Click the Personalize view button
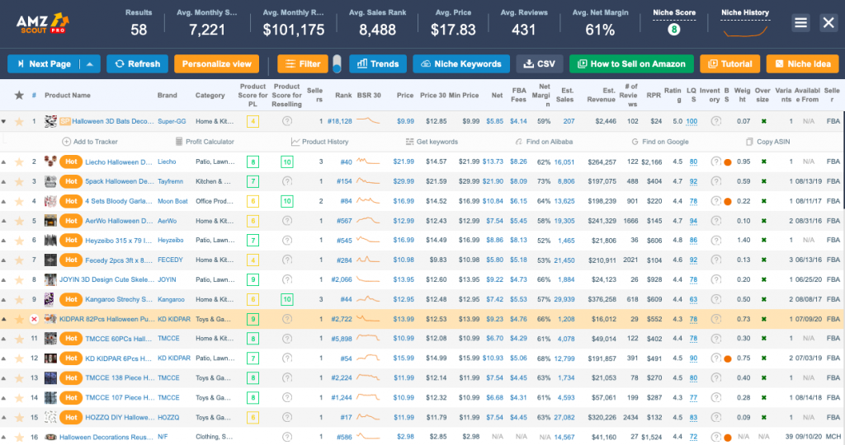Image resolution: width=845 pixels, height=445 pixels. pyautogui.click(x=217, y=63)
